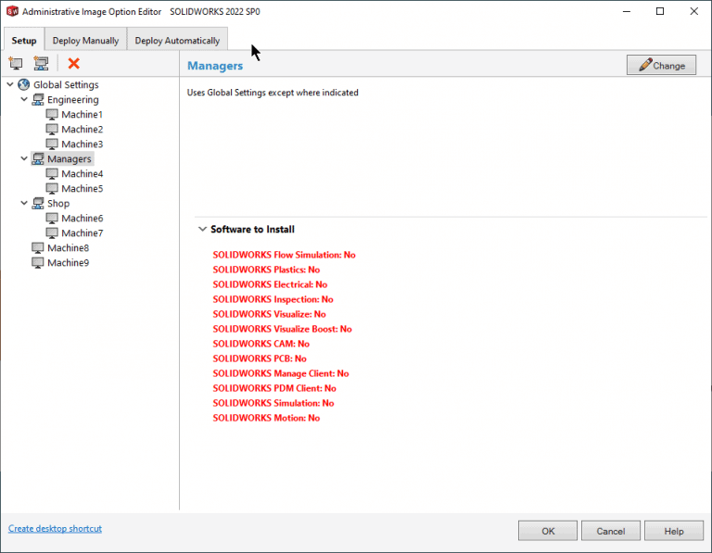The image size is (712, 553).
Task: Select the Engineering group label
Action: 72,100
